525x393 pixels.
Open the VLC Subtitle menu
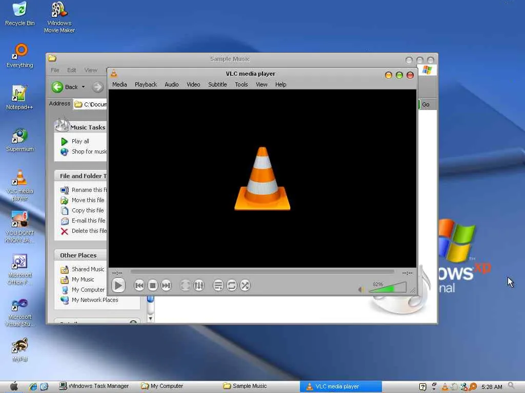(217, 84)
